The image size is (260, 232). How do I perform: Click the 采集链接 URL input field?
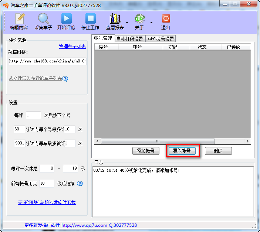pyautogui.click(x=47, y=61)
